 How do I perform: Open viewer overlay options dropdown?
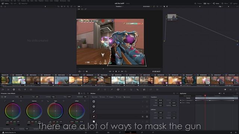point(81,71)
